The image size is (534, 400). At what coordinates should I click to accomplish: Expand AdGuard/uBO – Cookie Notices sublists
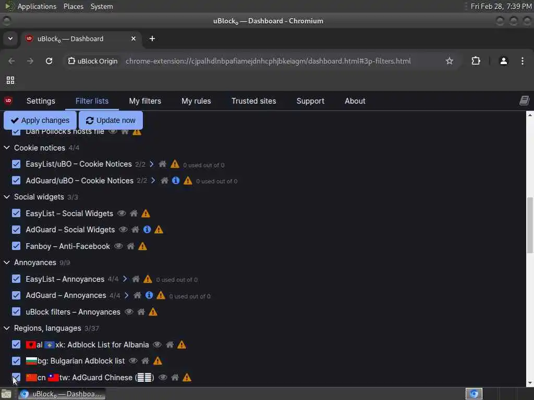[x=153, y=180]
